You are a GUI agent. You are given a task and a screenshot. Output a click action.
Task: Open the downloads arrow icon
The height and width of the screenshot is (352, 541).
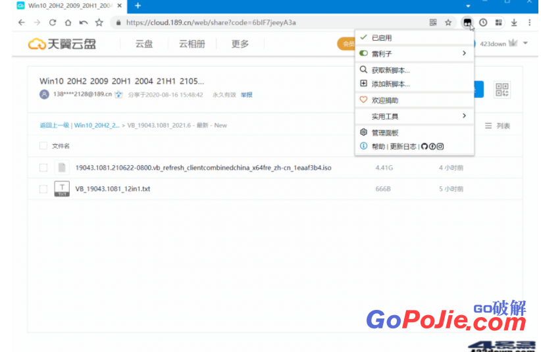click(514, 23)
